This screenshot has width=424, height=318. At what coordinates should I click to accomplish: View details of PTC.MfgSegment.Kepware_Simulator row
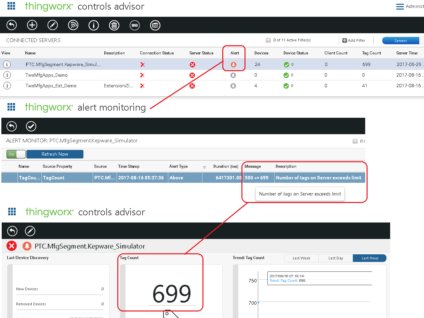7,64
